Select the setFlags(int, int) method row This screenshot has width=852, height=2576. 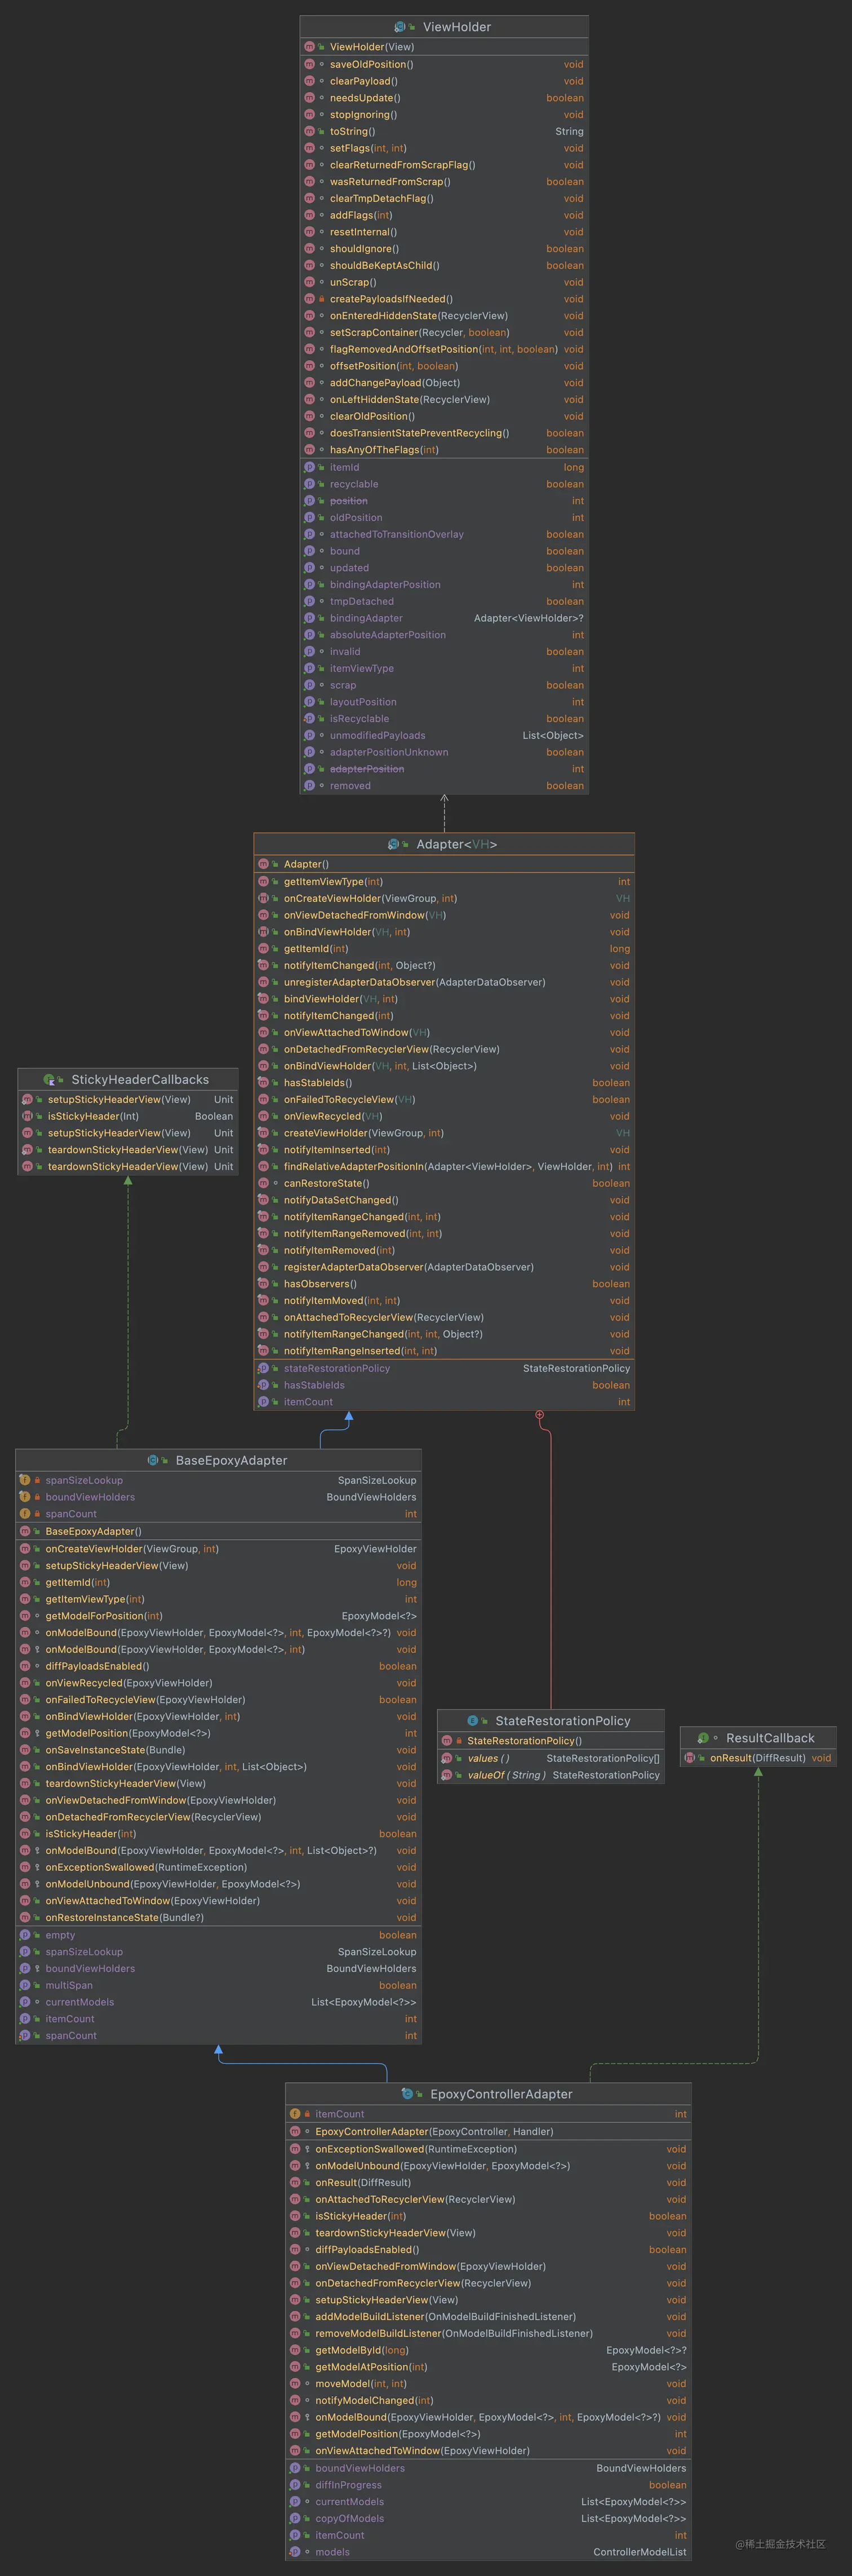(x=444, y=148)
